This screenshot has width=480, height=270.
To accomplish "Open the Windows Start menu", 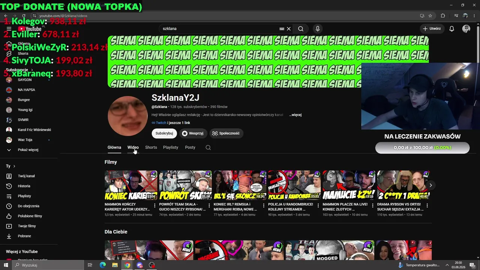I will pyautogui.click(x=6, y=265).
